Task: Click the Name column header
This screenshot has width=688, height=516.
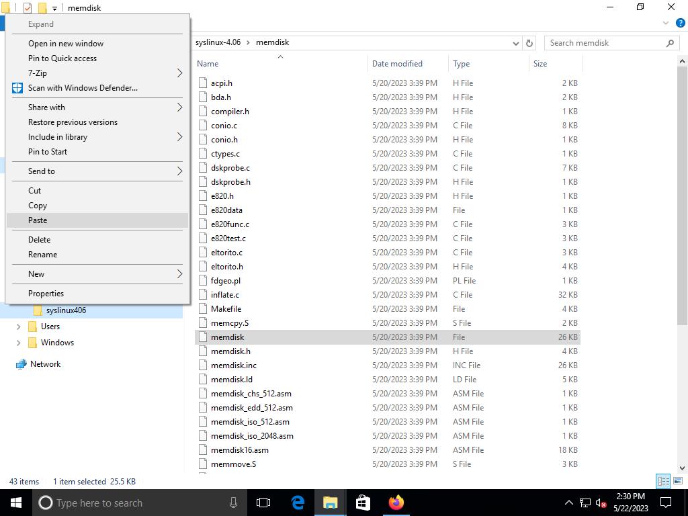Action: tap(208, 64)
